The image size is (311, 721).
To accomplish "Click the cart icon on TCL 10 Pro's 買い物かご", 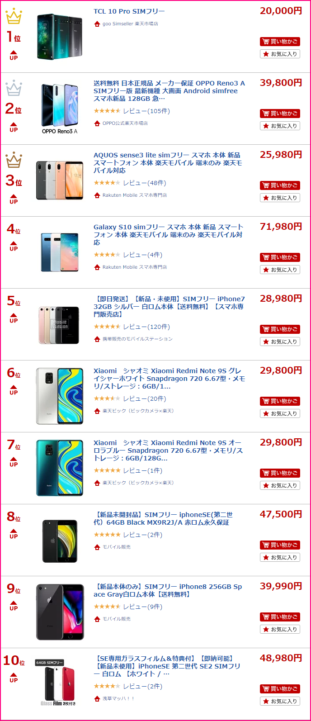I will (x=266, y=42).
